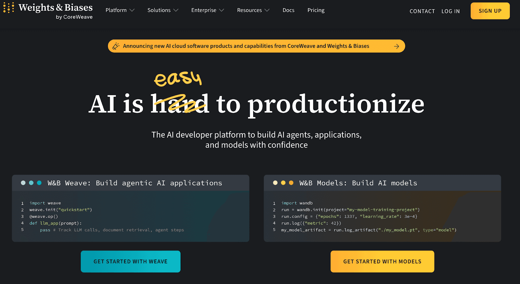The height and width of the screenshot is (284, 520).
Task: Click the 'import wandb' code line
Action: click(297, 203)
